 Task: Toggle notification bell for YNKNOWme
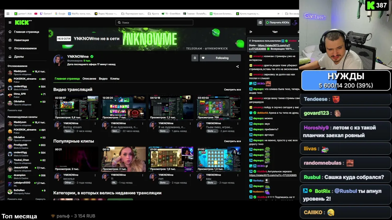coord(195,58)
